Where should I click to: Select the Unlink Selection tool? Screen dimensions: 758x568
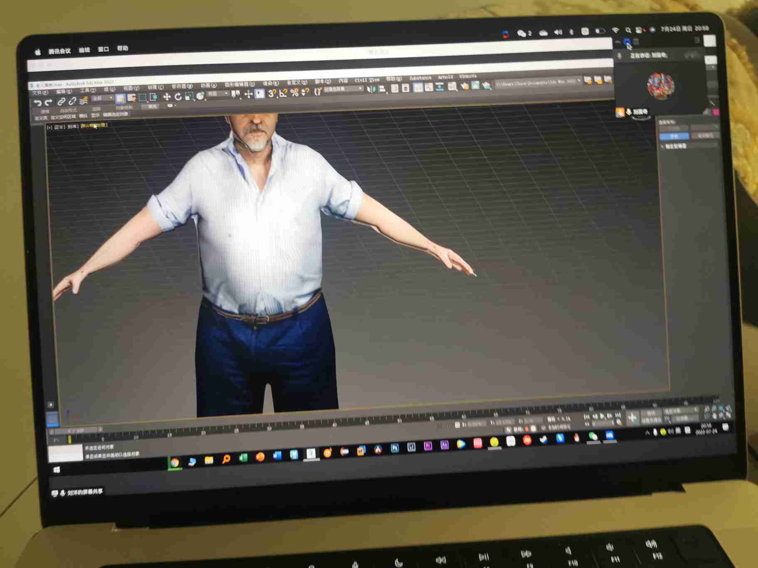coord(72,100)
